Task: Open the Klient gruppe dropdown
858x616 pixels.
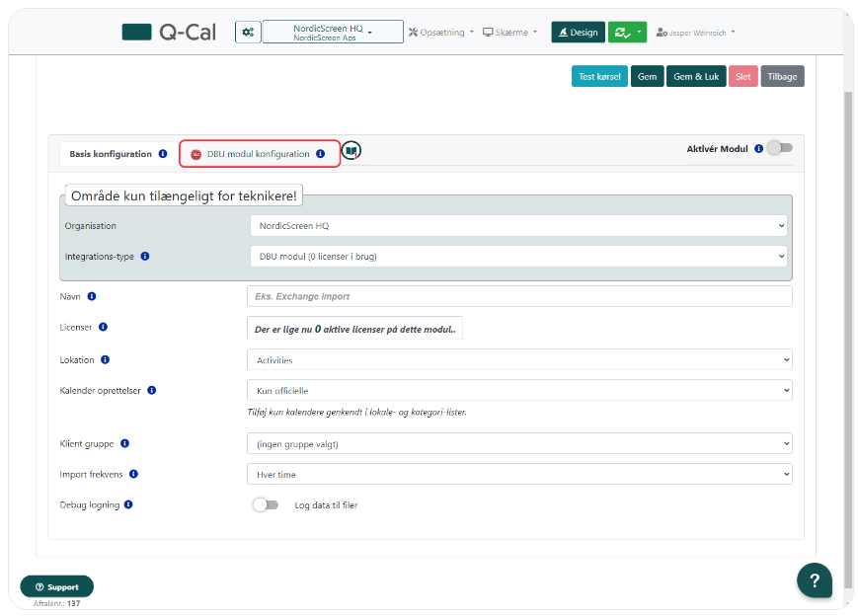Action: [519, 443]
